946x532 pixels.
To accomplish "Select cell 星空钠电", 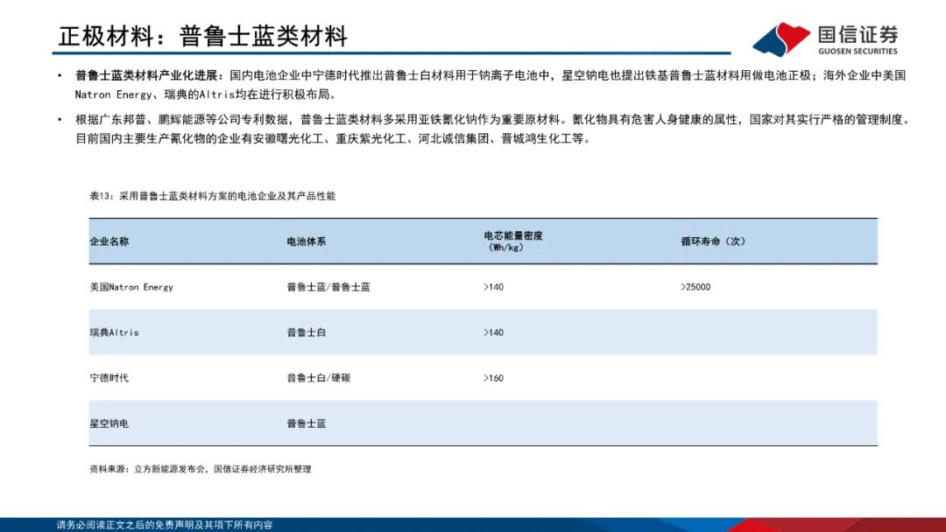I will pyautogui.click(x=109, y=423).
